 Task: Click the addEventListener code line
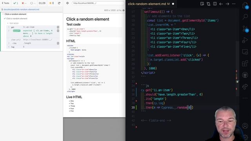pos(178,55)
